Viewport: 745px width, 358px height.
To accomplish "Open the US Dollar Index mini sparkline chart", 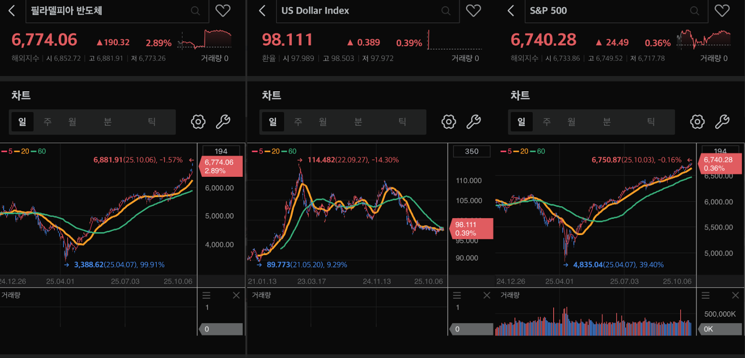I will click(x=455, y=39).
